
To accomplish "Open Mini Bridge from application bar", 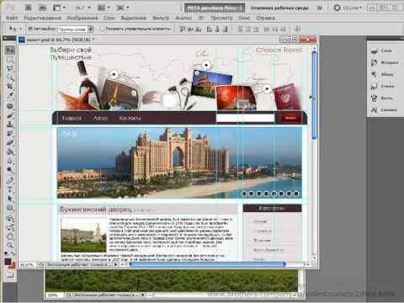I will (x=43, y=8).
